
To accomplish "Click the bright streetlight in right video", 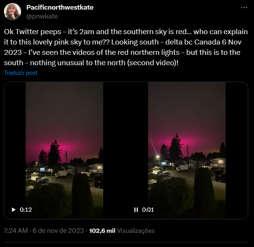I will 157,156.
